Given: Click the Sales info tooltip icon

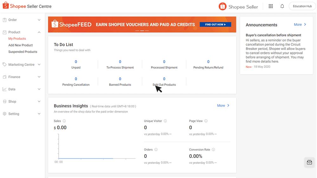Looking at the screenshot, I should 64,121.
